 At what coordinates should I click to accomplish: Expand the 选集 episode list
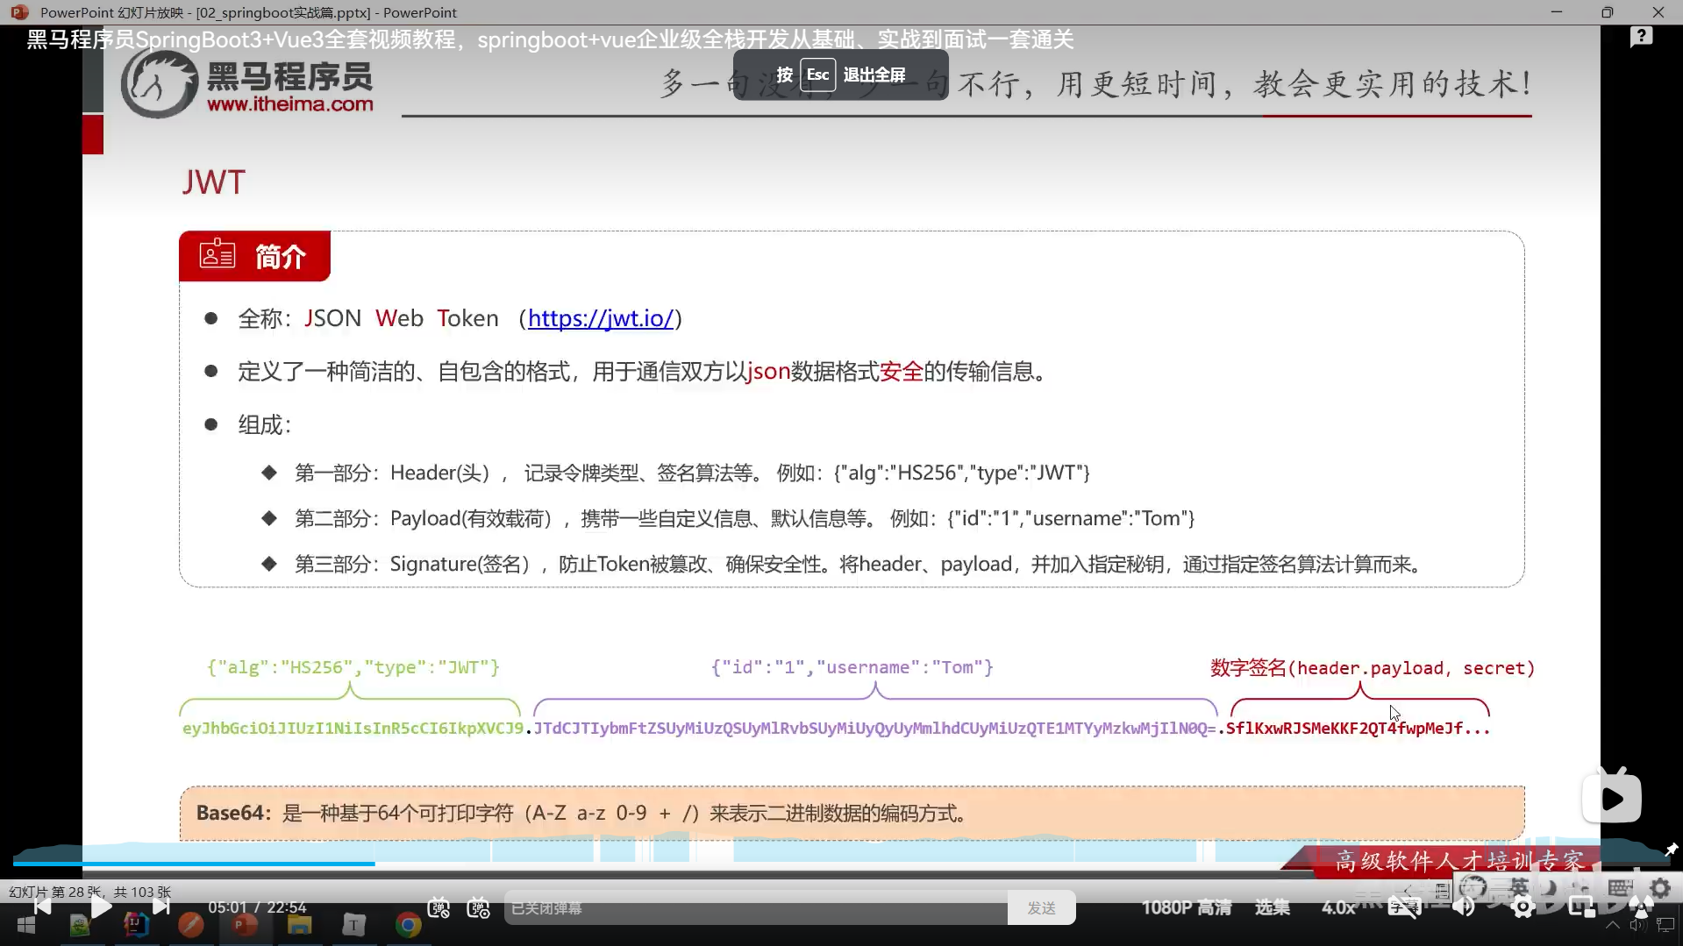pos(1273,907)
